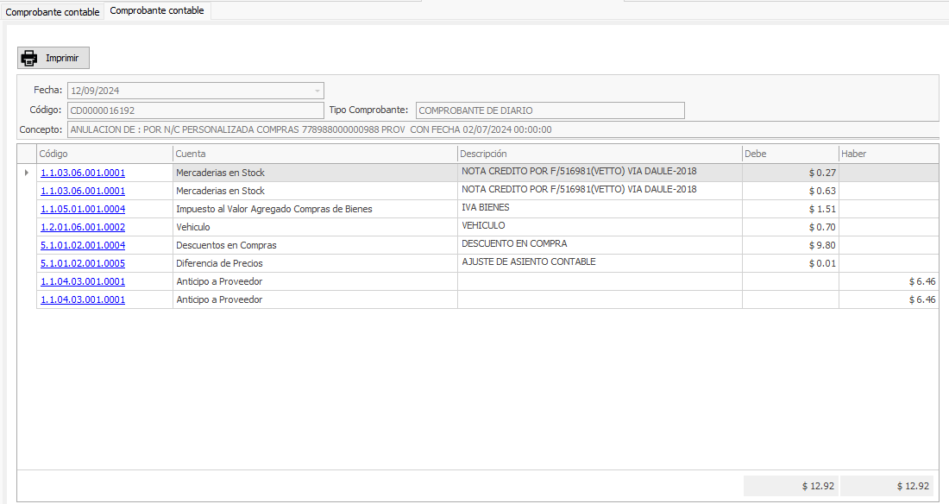Click the Haber column header
The image size is (949, 504).
click(889, 154)
